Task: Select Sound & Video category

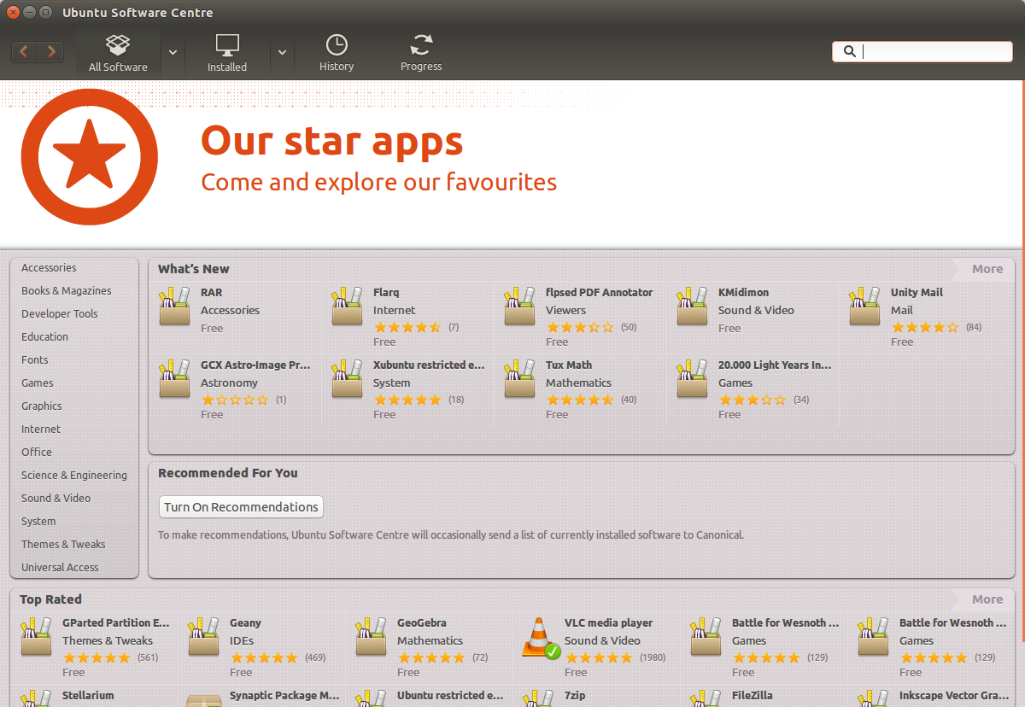Action: point(56,499)
